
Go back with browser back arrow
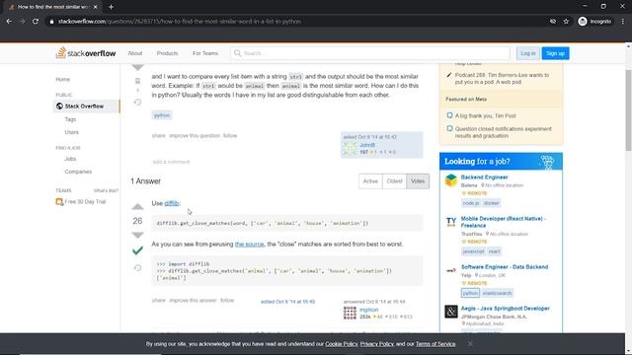(x=9, y=22)
